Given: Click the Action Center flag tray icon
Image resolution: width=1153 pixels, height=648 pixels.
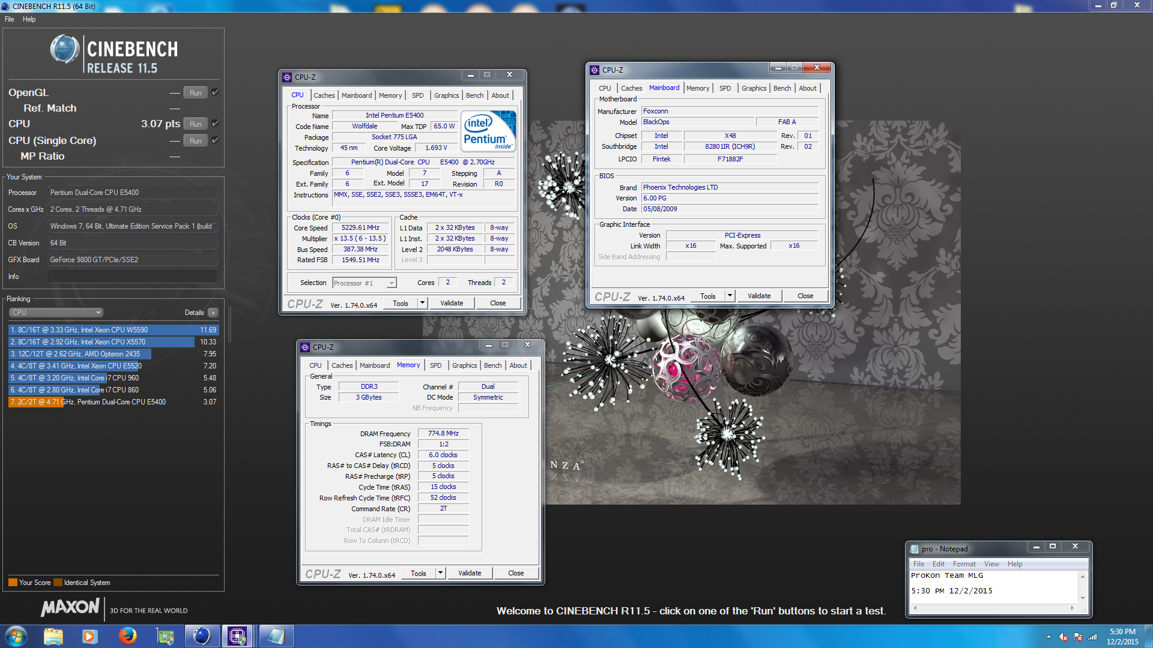Looking at the screenshot, I should (1078, 637).
